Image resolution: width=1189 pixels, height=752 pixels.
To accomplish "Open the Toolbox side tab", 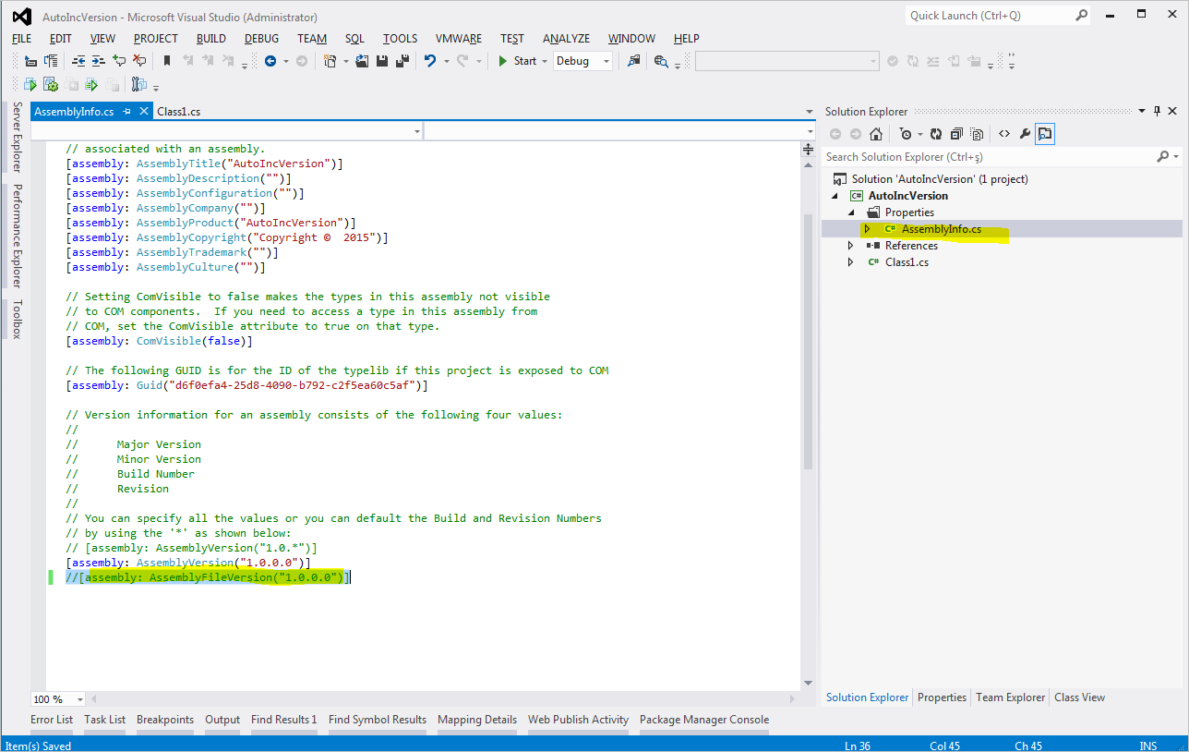I will pyautogui.click(x=17, y=319).
